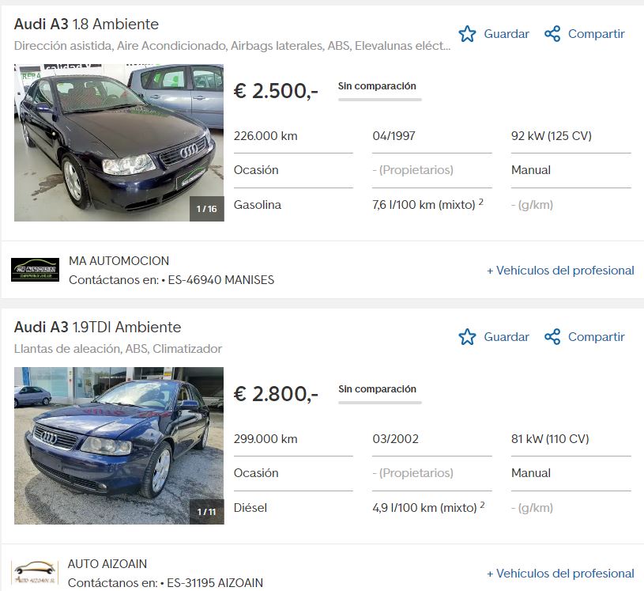Open blue Audi A3 1.9TDI photo
Screen dimensions: 644x591
coord(119,445)
